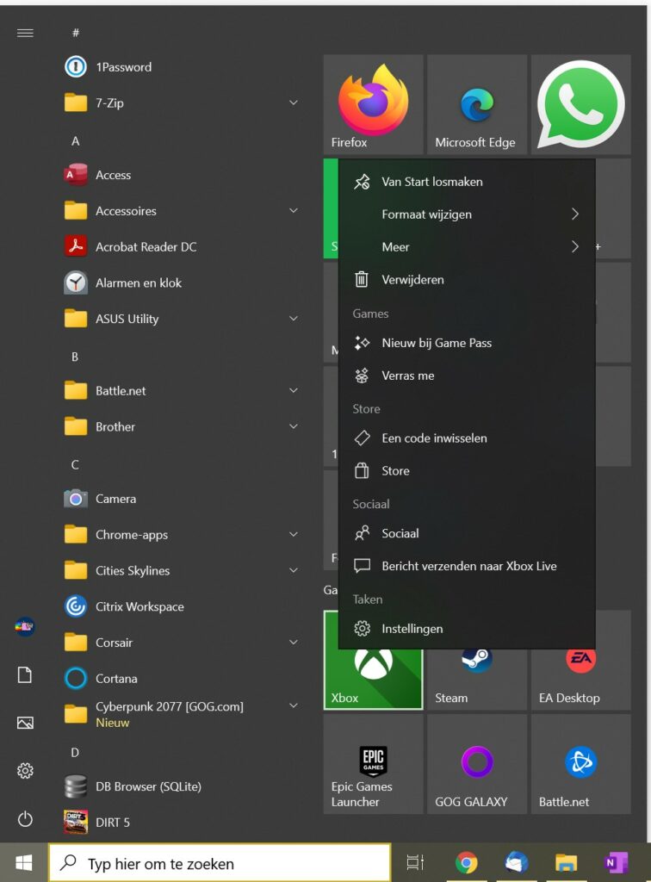Click the Power button icon
The height and width of the screenshot is (882, 651).
pyautogui.click(x=25, y=818)
